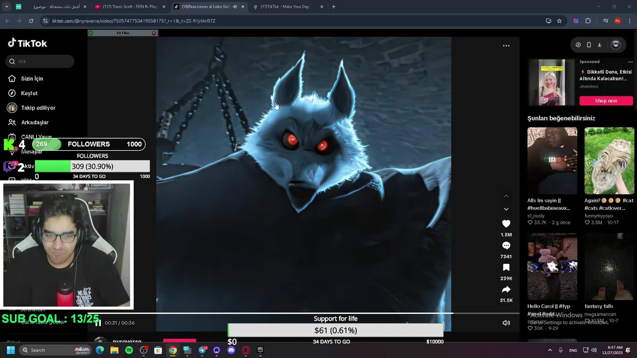
Task: Save video with the bookmark icon
Action: pyautogui.click(x=506, y=268)
